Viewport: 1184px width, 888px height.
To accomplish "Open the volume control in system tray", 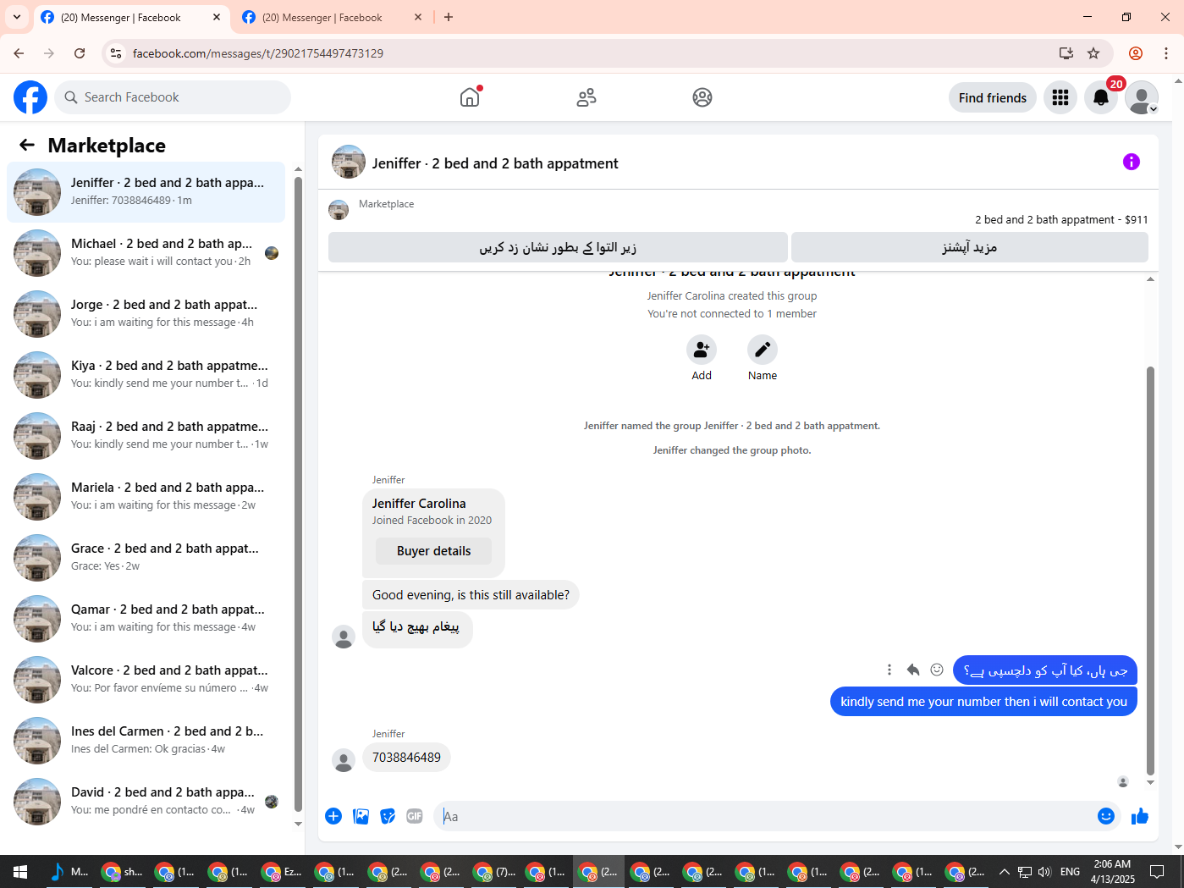I will coord(1044,871).
